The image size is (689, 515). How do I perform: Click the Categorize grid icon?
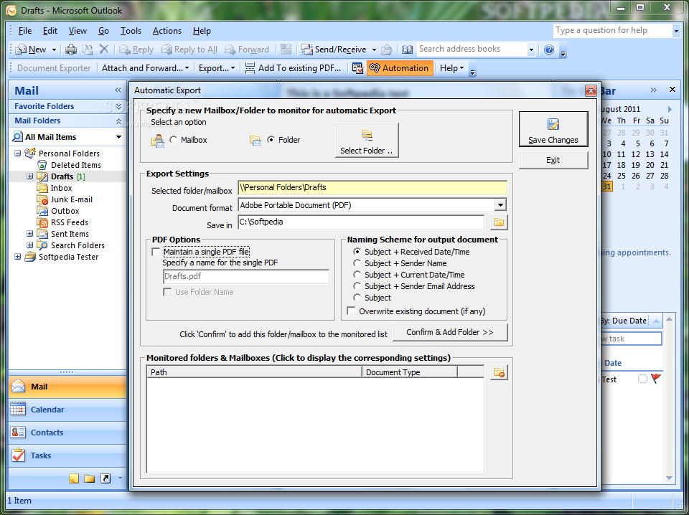click(x=286, y=49)
